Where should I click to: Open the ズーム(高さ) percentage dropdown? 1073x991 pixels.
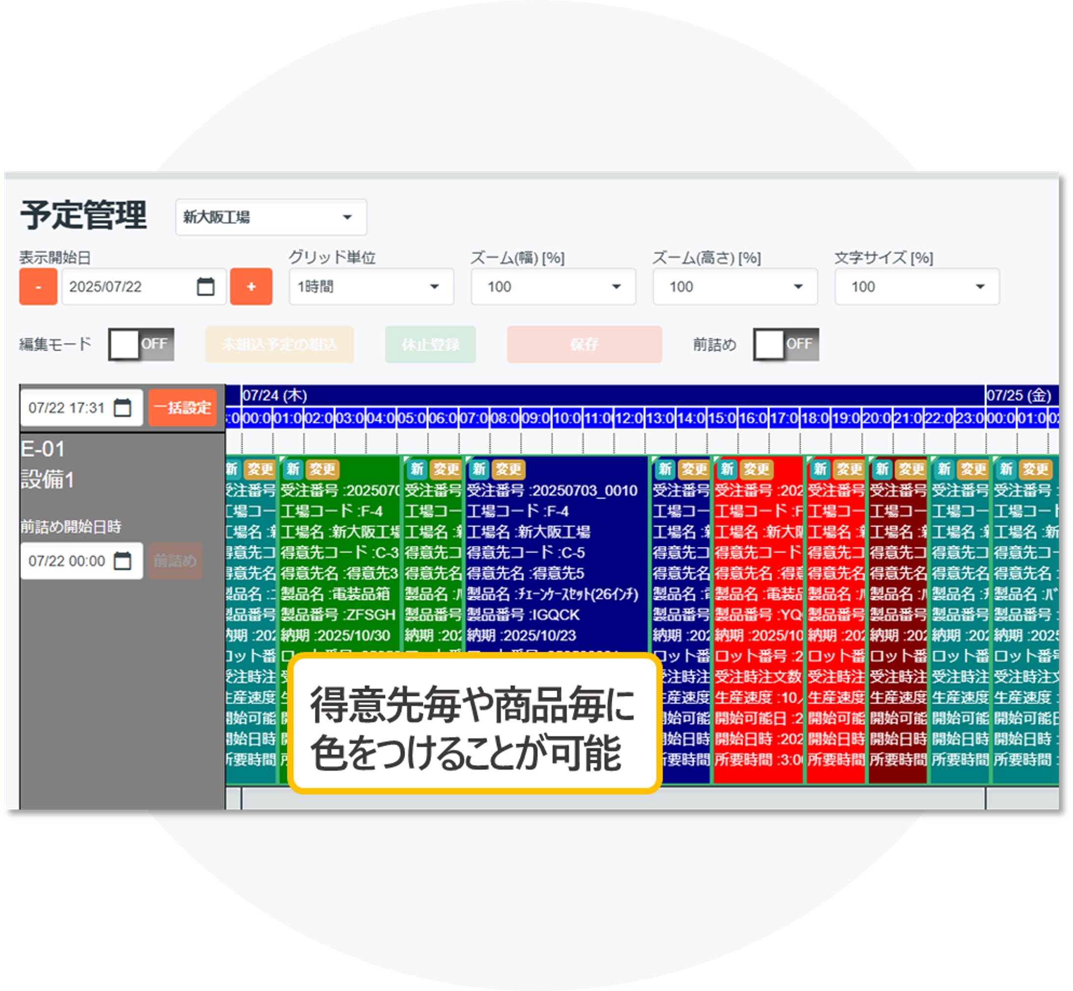(x=734, y=288)
